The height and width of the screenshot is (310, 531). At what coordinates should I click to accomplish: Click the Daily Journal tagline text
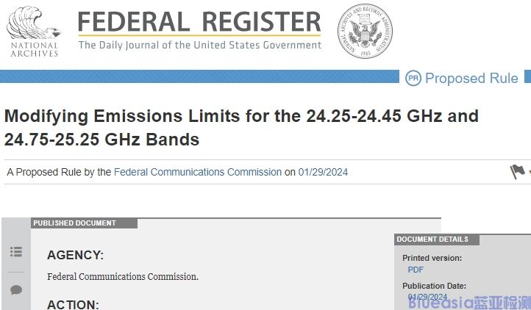(199, 46)
